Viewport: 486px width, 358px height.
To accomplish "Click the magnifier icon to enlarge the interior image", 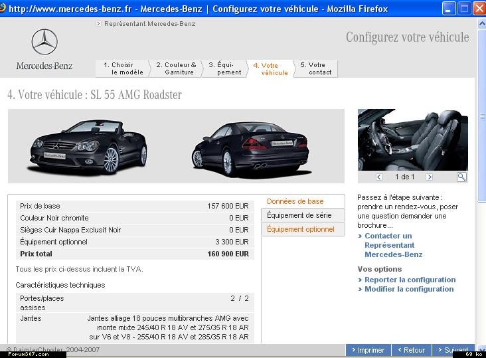I will 461,177.
